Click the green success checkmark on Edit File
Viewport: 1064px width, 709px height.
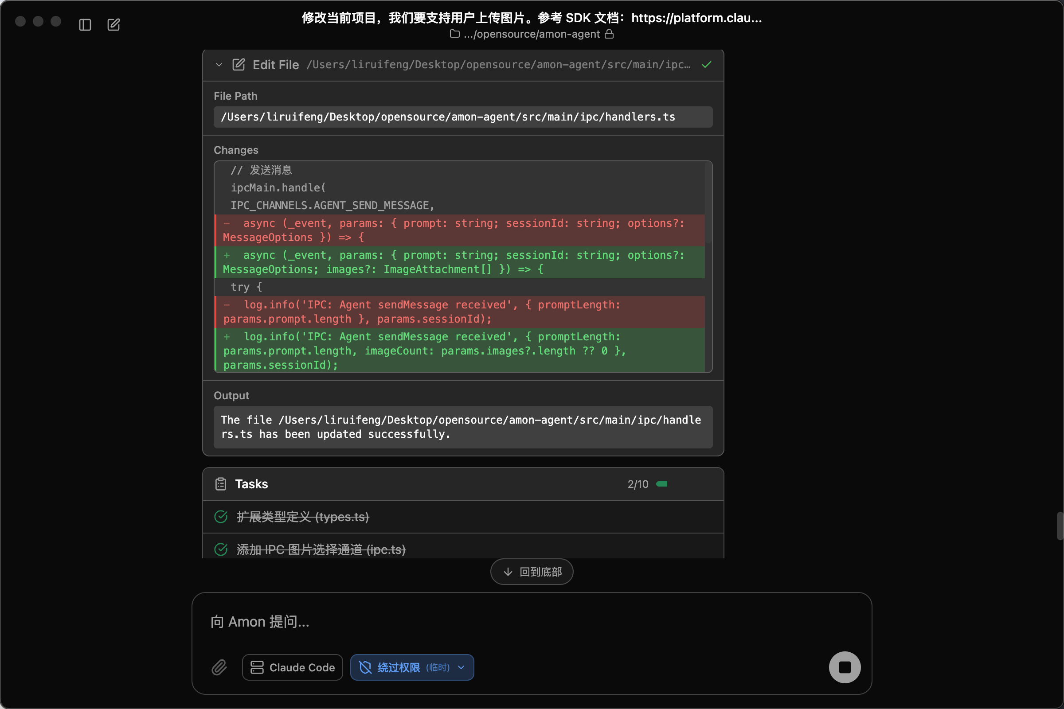tap(706, 65)
